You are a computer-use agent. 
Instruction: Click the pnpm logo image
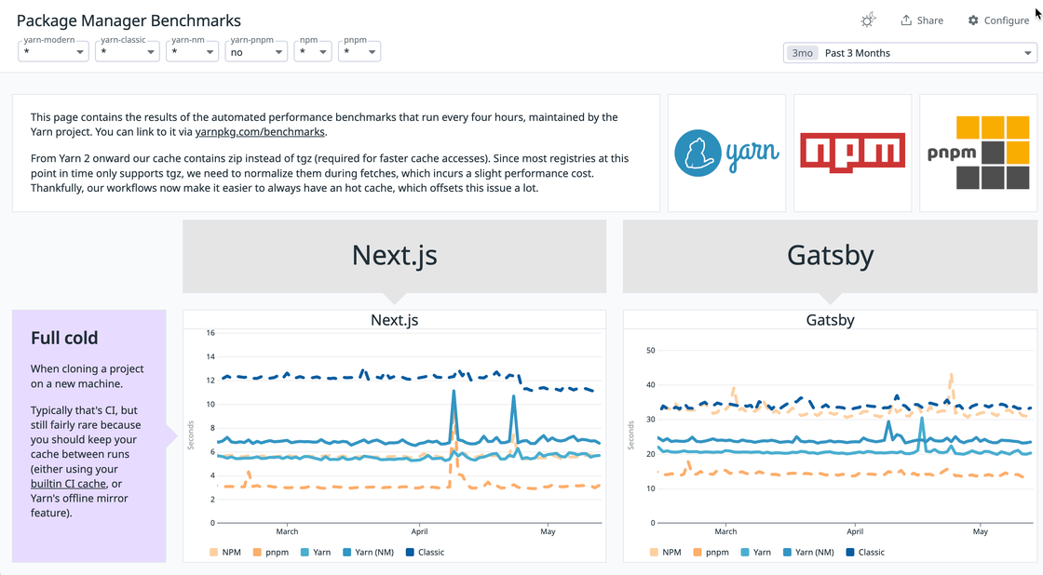pos(979,152)
